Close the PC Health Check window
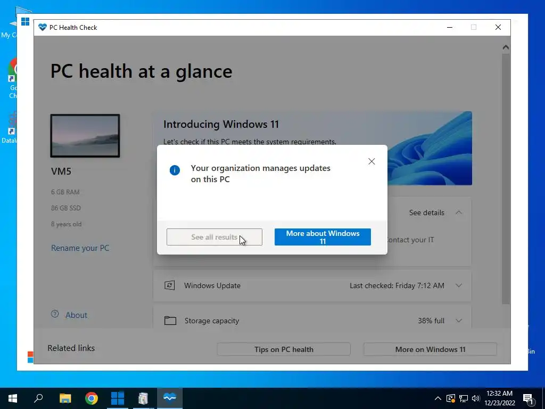 click(x=498, y=27)
